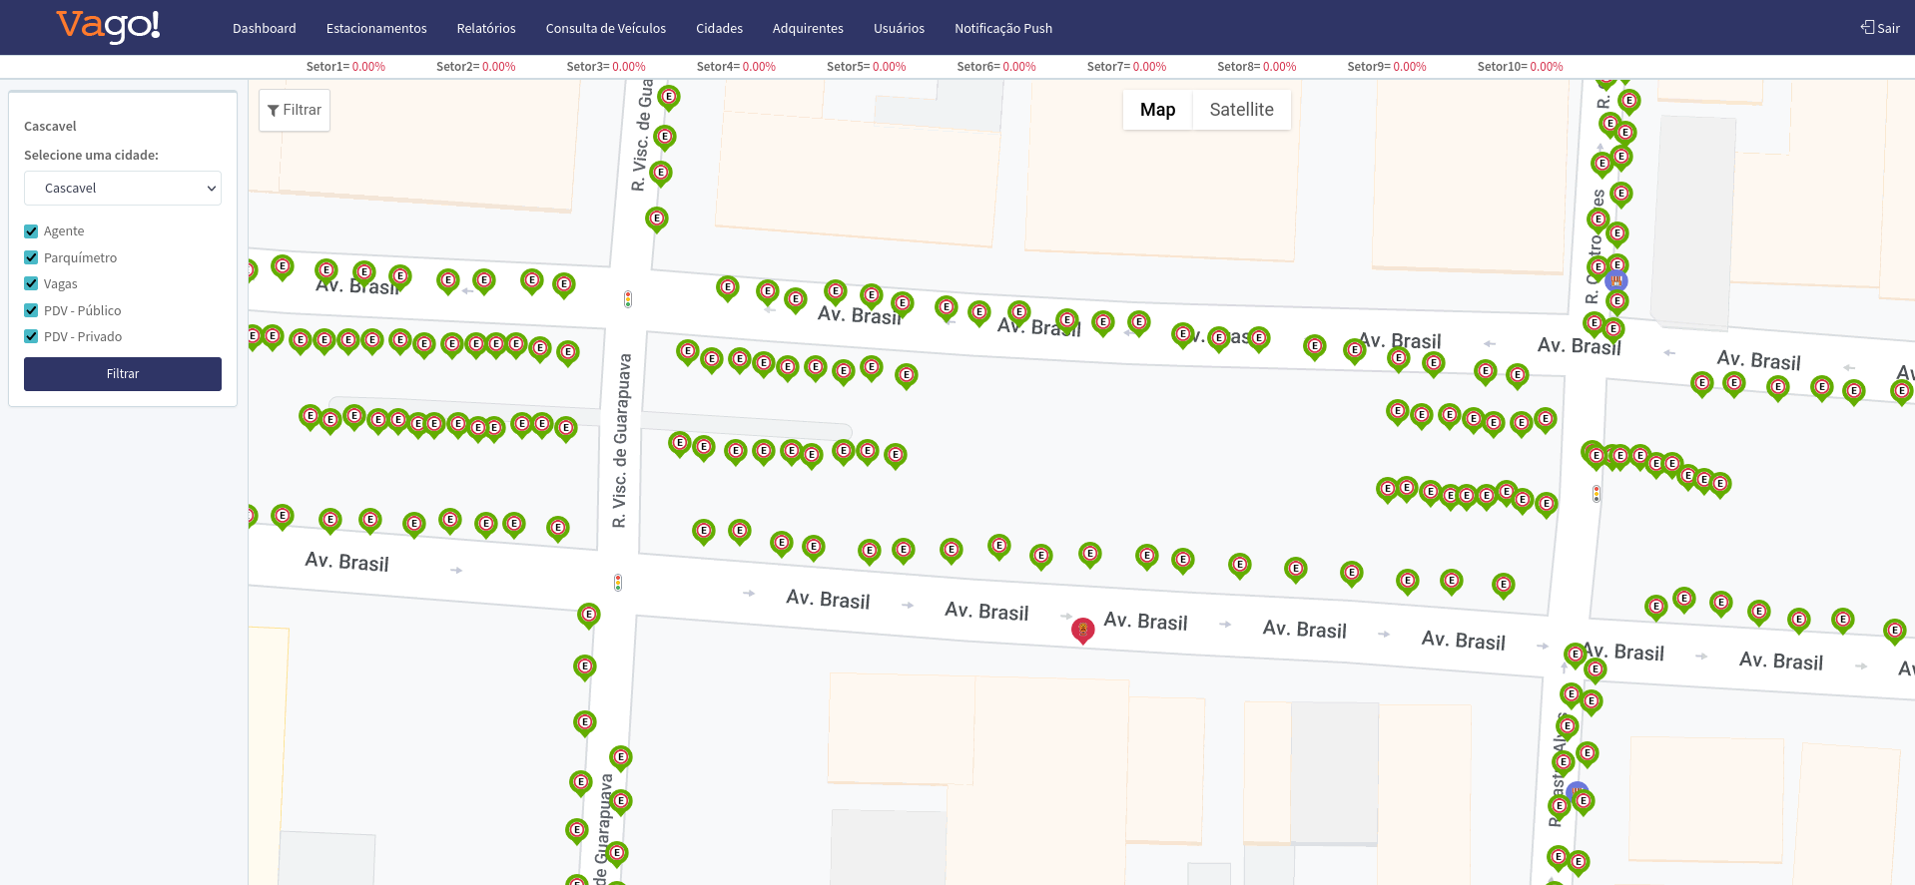Switch map to Satellite view
This screenshot has width=1915, height=885.
click(1241, 110)
